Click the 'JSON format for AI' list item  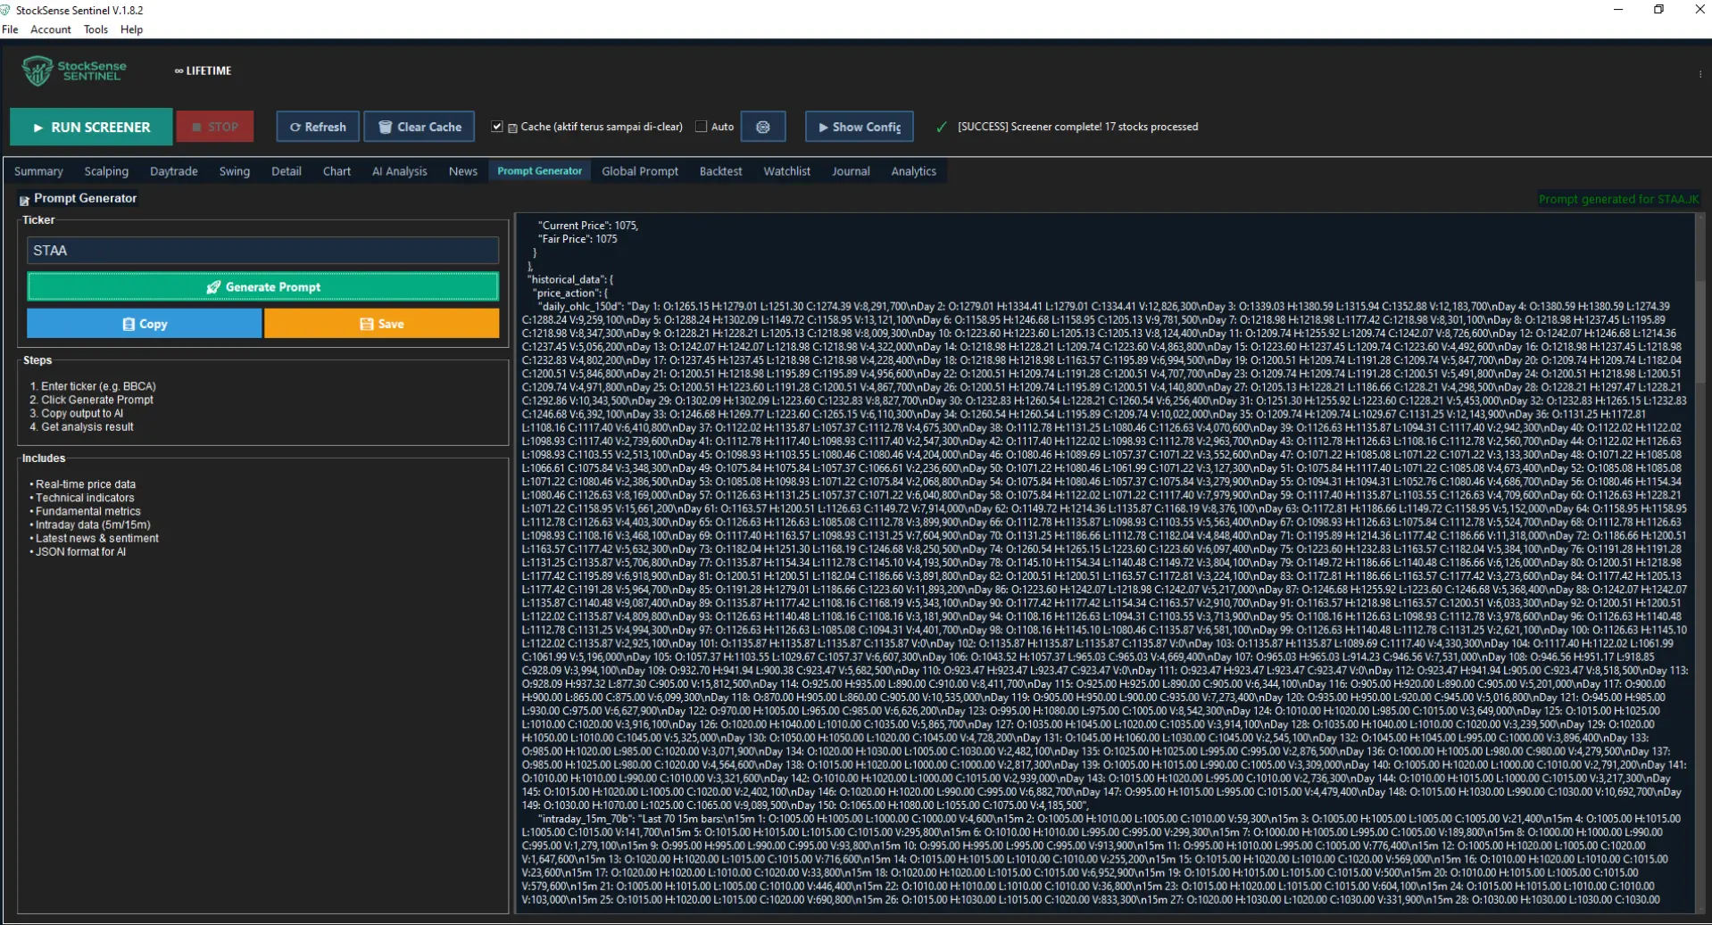78,551
